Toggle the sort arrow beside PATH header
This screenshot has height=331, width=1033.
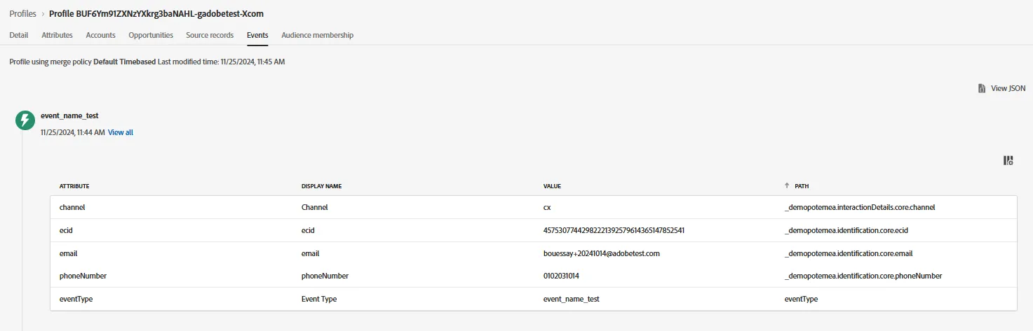point(787,186)
